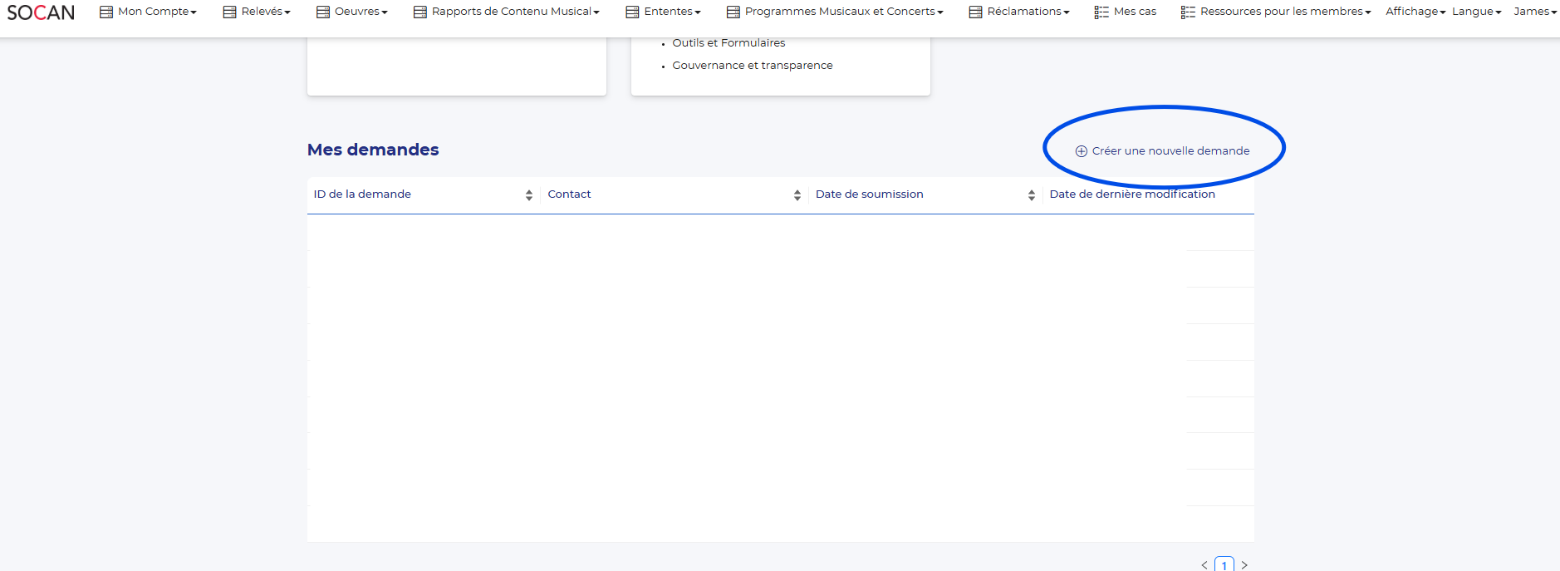Open the Gouvernance et transparence link

pos(752,66)
